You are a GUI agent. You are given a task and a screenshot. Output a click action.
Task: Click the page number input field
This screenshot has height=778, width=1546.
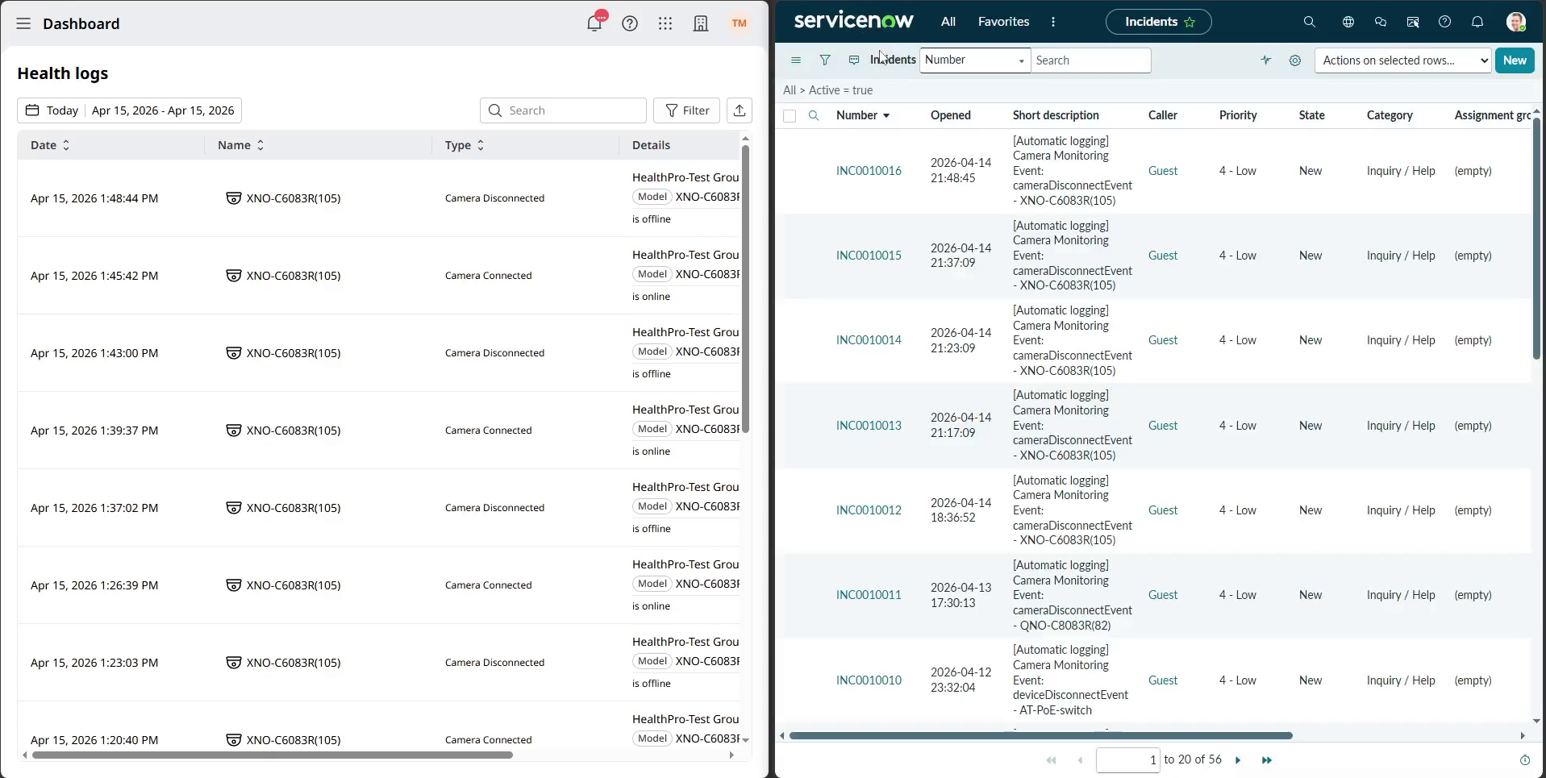[1128, 760]
